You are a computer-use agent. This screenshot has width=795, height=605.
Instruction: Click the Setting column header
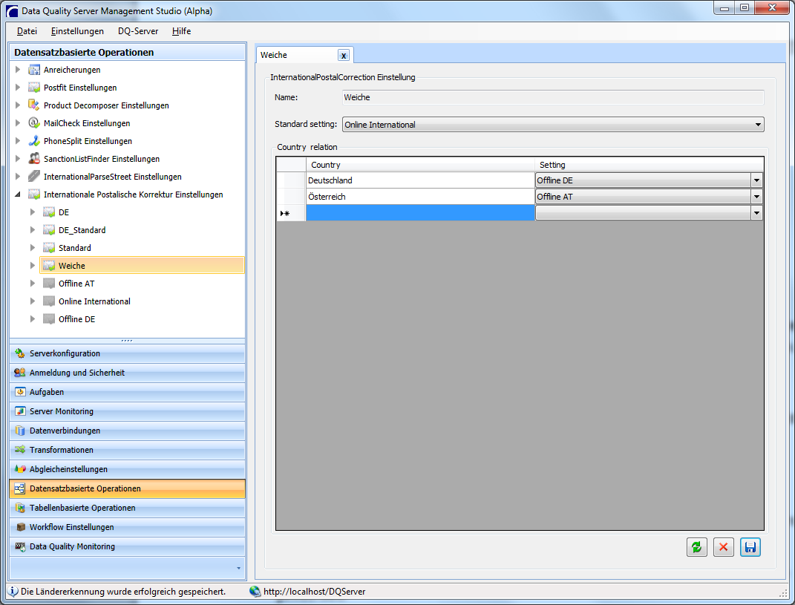click(649, 165)
